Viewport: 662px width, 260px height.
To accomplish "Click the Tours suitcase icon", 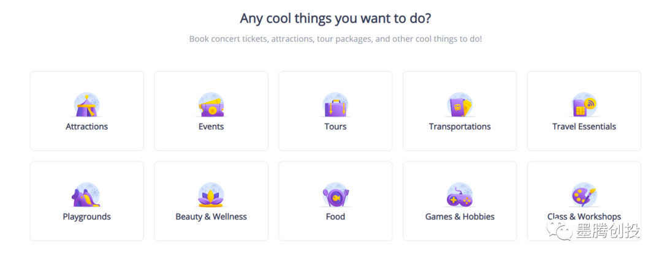I will coord(335,105).
